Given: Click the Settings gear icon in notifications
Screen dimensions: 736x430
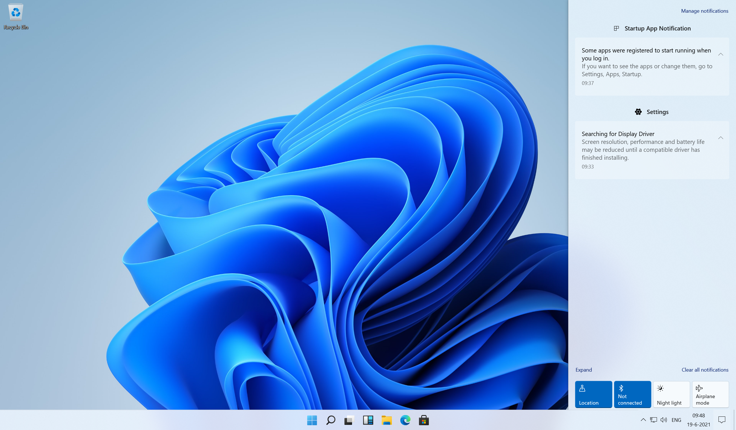Looking at the screenshot, I should click(x=638, y=112).
